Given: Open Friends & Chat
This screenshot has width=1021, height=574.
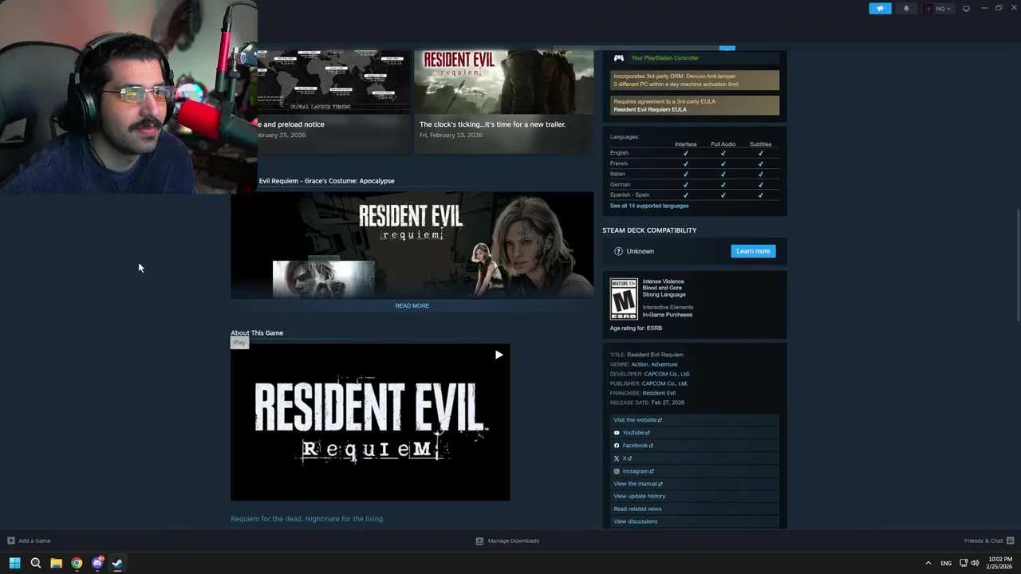Looking at the screenshot, I should coord(988,541).
